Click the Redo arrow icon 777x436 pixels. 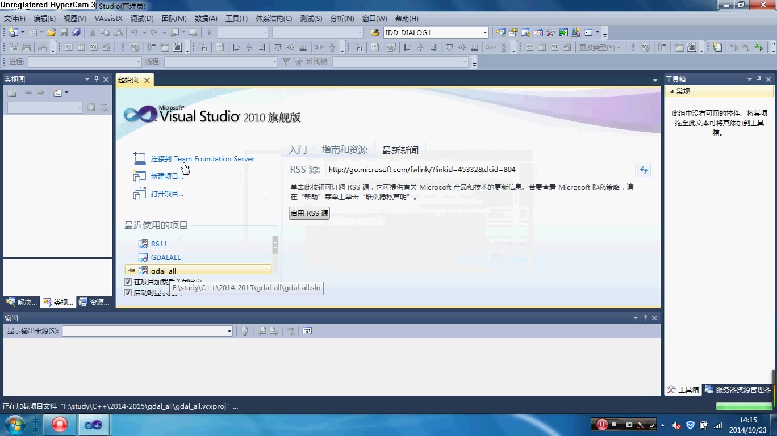pos(154,32)
